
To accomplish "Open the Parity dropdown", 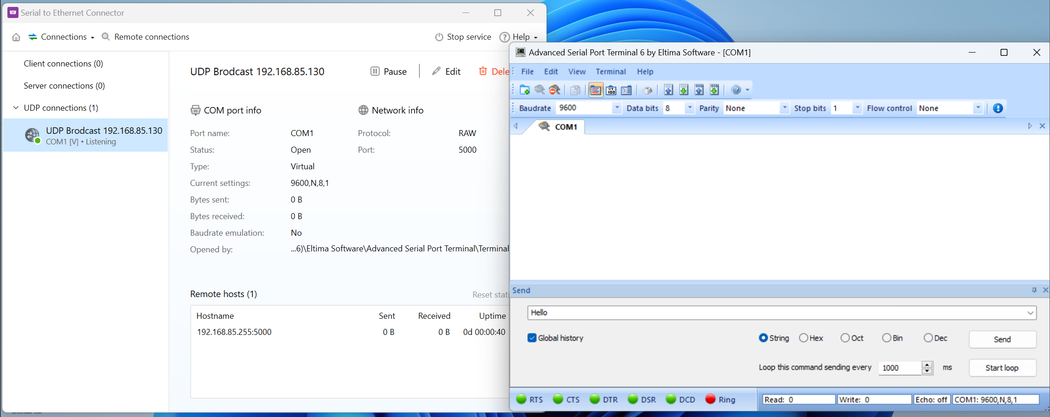I will point(784,107).
